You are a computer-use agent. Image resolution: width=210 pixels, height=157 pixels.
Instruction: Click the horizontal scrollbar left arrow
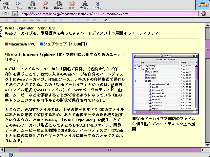click(x=2, y=150)
